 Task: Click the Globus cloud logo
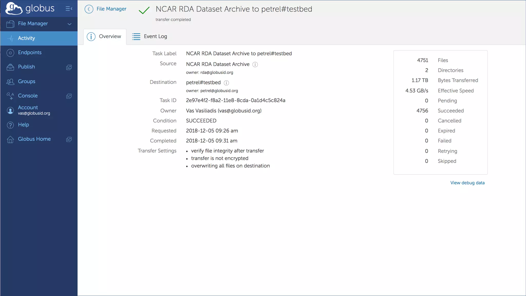tap(14, 8)
